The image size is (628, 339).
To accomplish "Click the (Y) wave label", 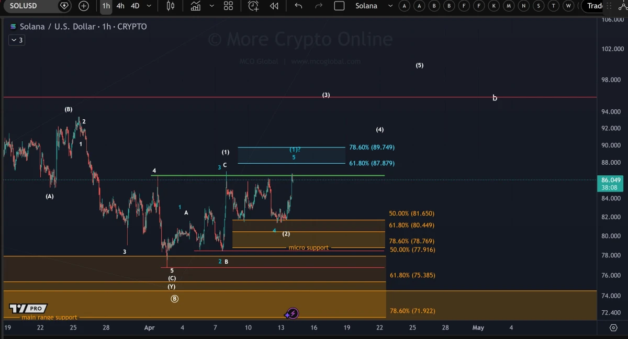I will coord(172,287).
